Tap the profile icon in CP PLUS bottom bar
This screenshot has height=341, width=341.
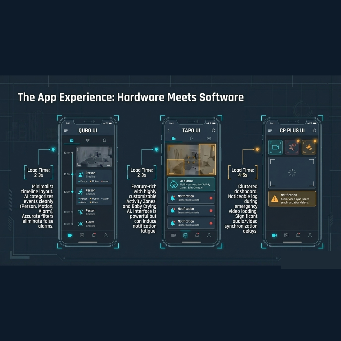[x=310, y=235]
